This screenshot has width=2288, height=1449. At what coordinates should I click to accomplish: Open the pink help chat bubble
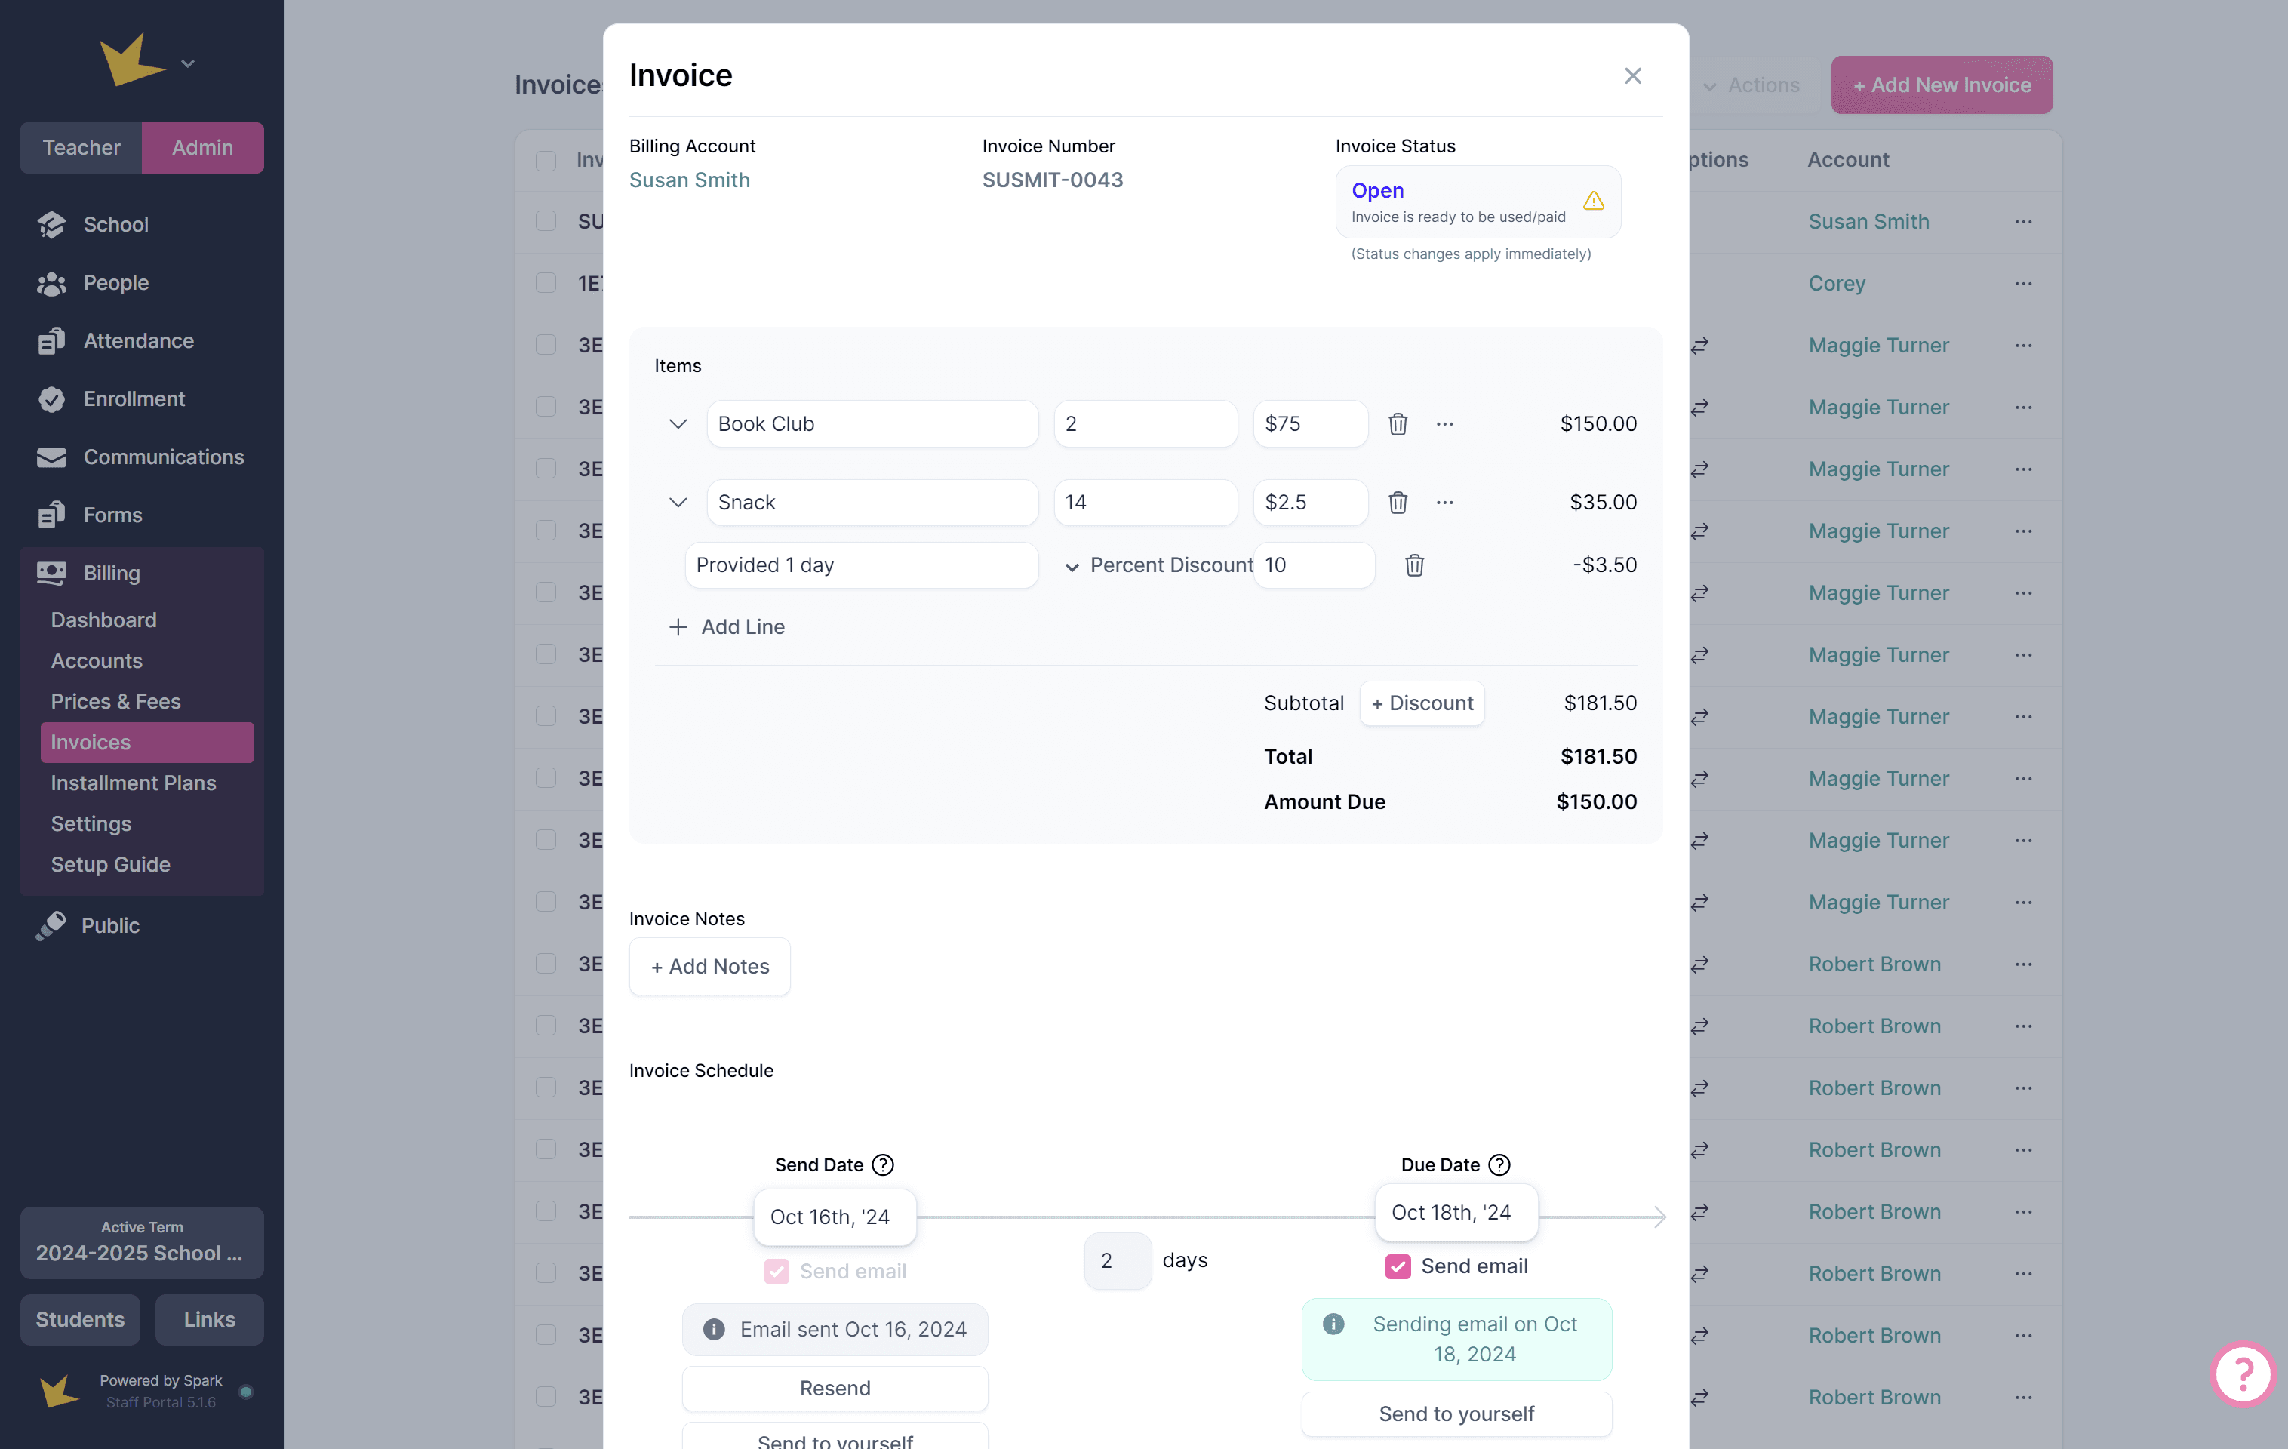coord(2243,1373)
